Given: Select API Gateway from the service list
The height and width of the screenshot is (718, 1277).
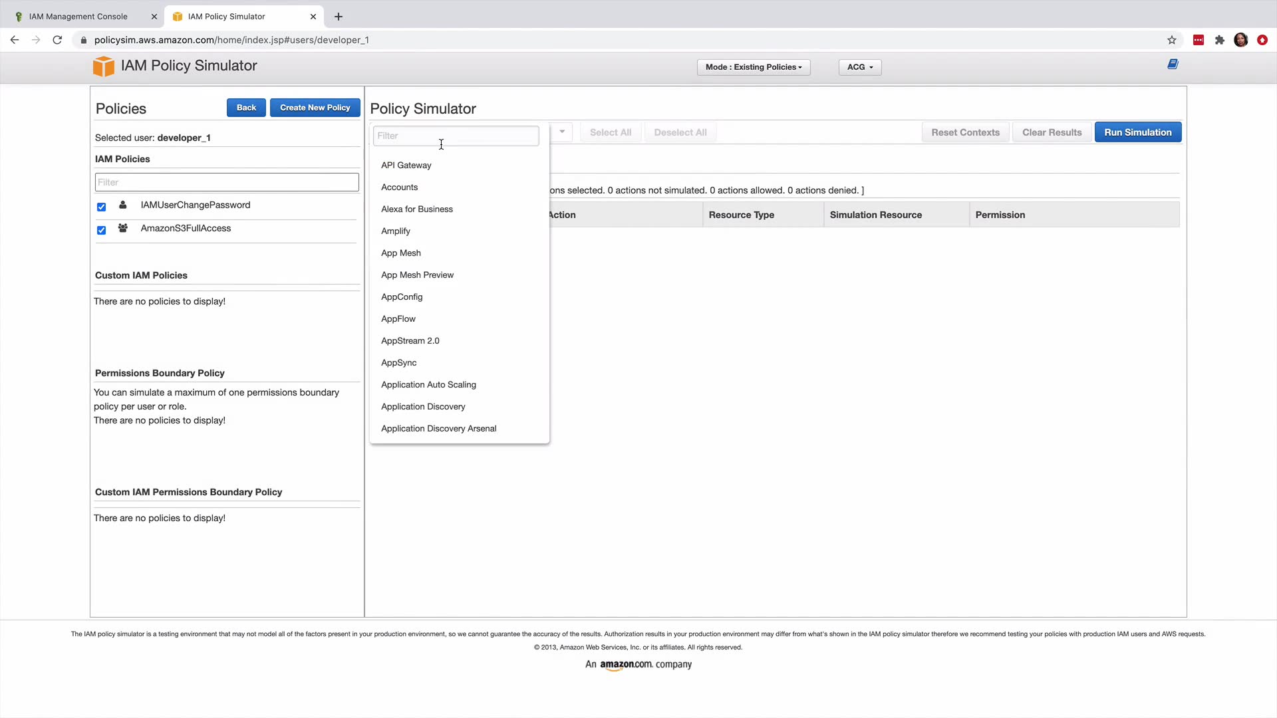Looking at the screenshot, I should pos(406,165).
